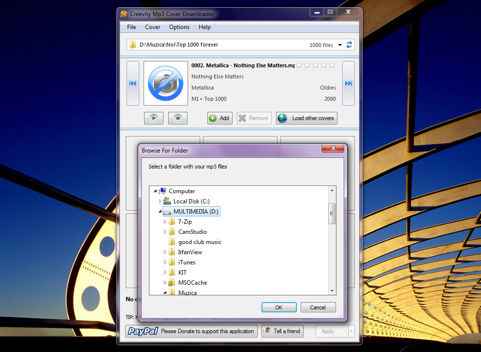The width and height of the screenshot is (481, 352).
Task: Stop mp3 playback
Action: point(177,118)
